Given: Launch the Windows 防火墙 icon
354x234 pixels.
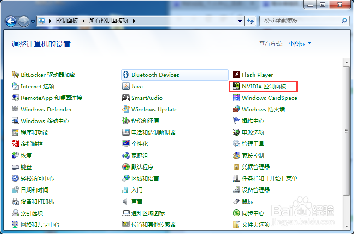Looking at the screenshot, I should pos(236,109).
